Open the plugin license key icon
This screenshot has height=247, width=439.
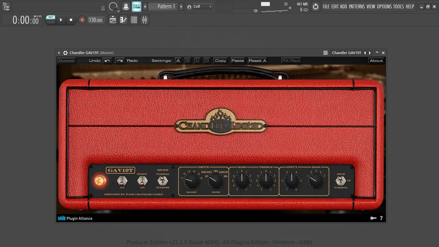[373, 218]
